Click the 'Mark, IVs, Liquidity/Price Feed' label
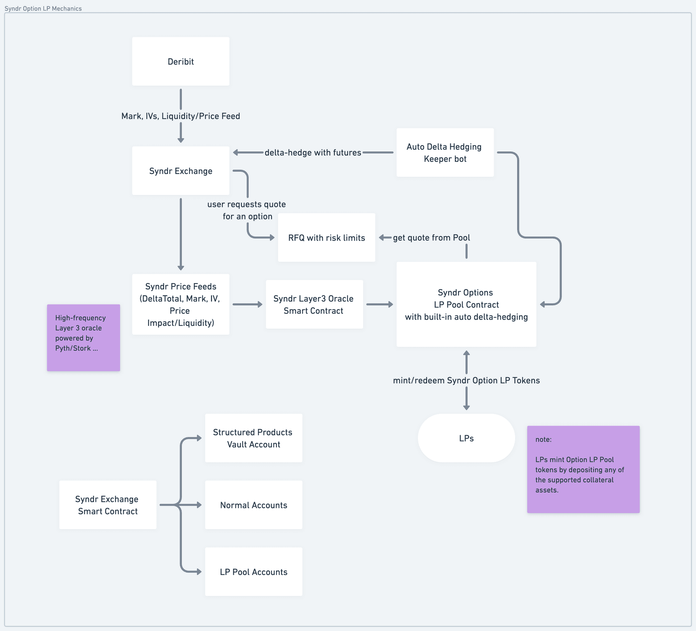Screen dimensions: 696x631 tap(181, 116)
